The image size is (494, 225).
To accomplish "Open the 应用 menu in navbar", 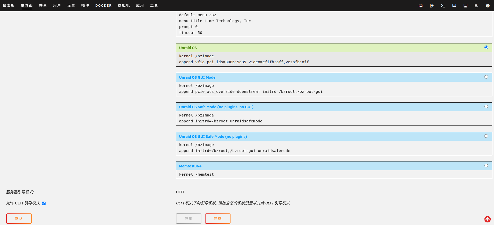I will pos(140,5).
